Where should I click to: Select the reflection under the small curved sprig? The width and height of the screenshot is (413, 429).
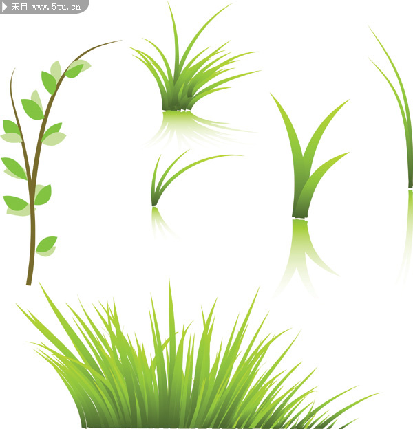(160, 221)
